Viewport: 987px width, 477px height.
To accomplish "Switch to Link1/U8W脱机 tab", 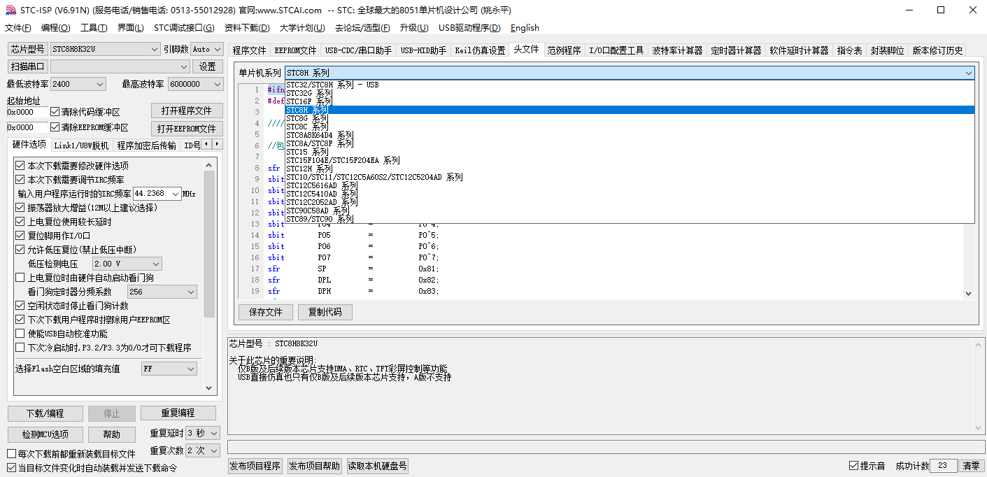I will pyautogui.click(x=81, y=145).
